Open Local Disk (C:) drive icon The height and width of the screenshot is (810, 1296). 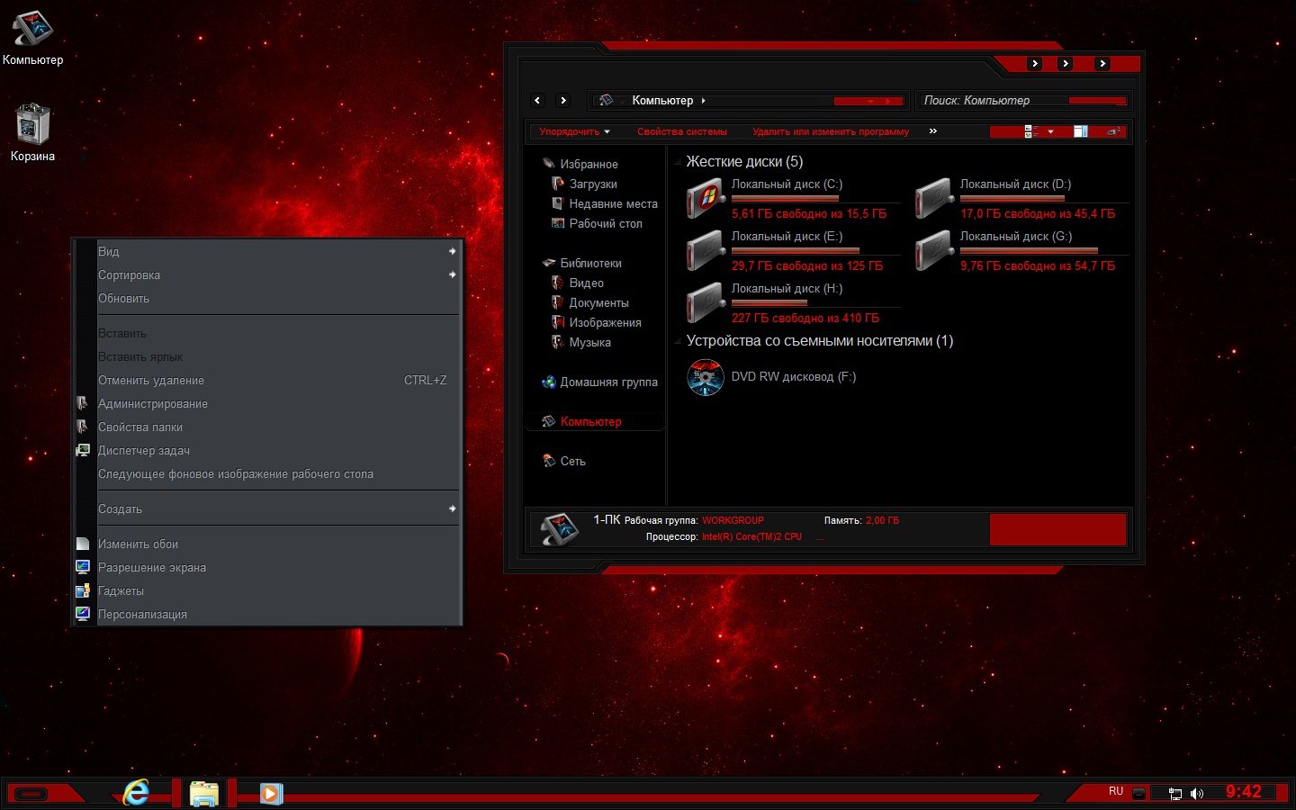(706, 198)
